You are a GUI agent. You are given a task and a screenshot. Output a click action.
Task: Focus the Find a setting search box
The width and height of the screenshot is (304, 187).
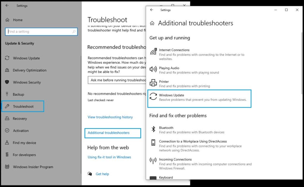click(41, 31)
